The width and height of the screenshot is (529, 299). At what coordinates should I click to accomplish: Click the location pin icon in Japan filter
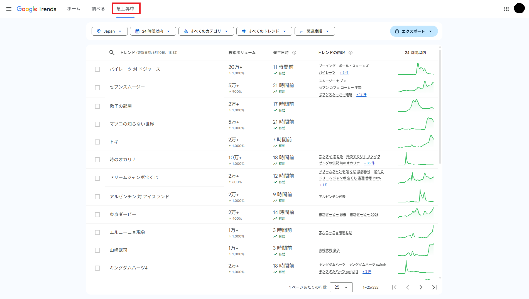pos(99,31)
